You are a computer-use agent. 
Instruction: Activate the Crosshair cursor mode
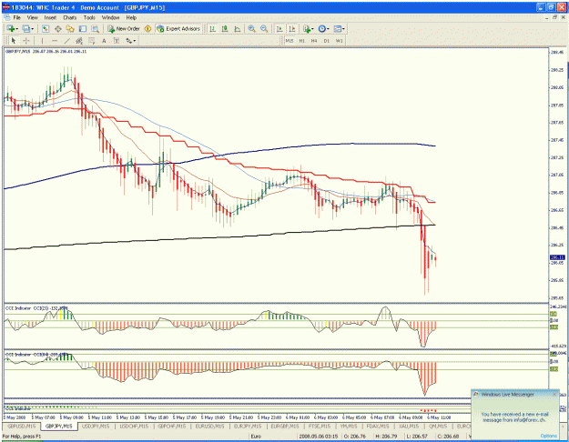click(x=25, y=41)
